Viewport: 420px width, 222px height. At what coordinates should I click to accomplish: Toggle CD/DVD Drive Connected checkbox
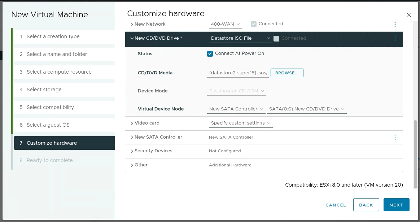tap(276, 38)
